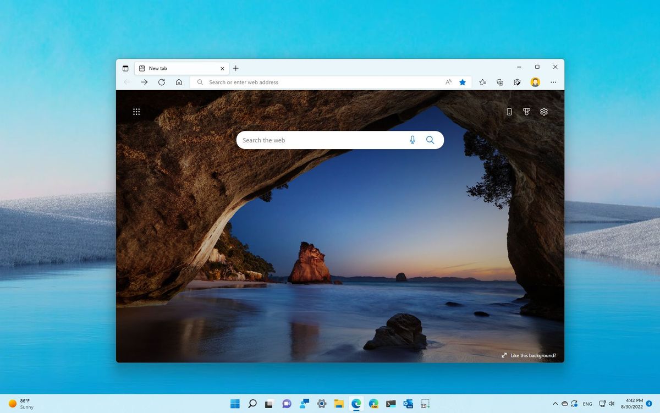Image resolution: width=660 pixels, height=413 pixels.
Task: Open the page layout settings gear
Action: pyautogui.click(x=543, y=112)
